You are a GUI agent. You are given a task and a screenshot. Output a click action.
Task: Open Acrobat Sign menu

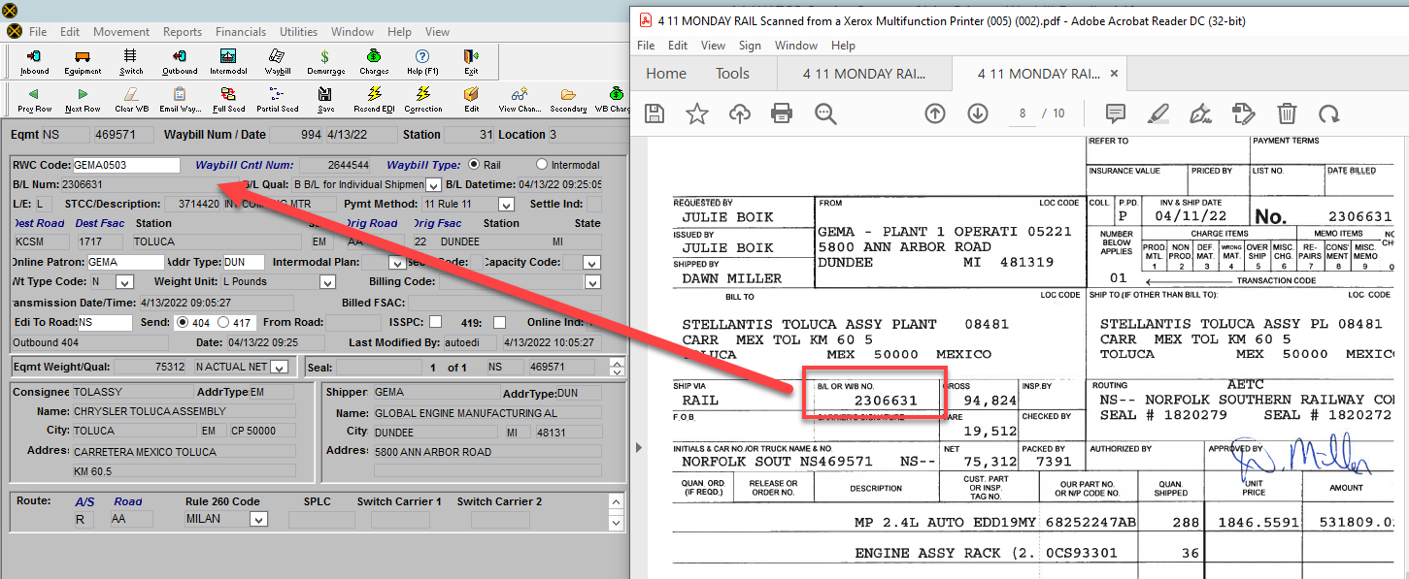click(750, 46)
